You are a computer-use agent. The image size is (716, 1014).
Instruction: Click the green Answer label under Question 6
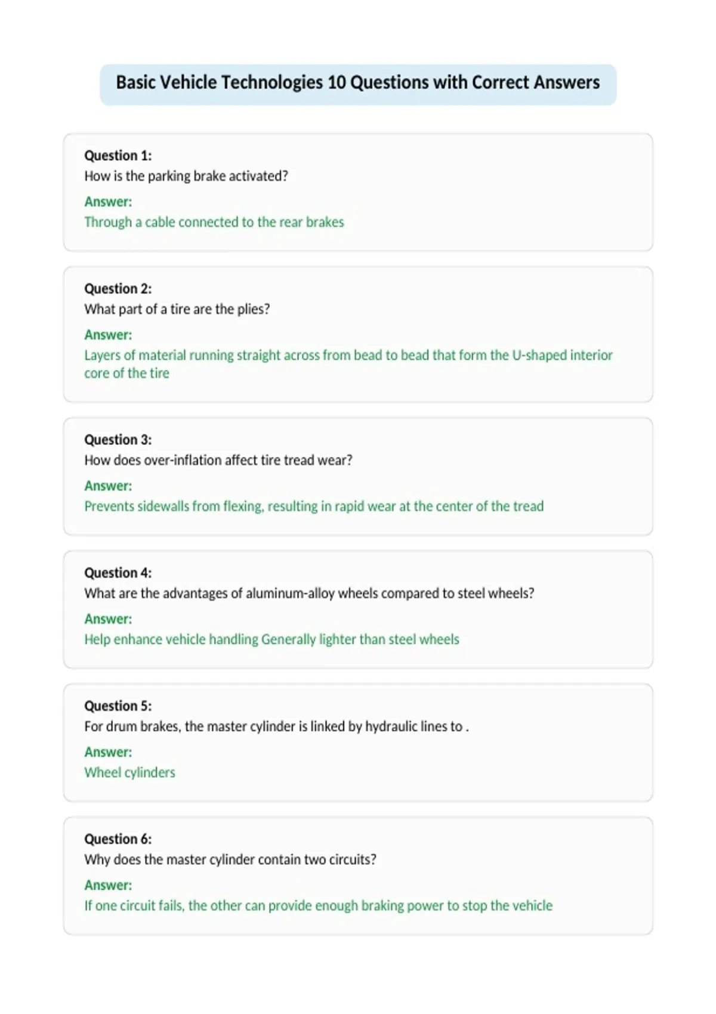108,885
